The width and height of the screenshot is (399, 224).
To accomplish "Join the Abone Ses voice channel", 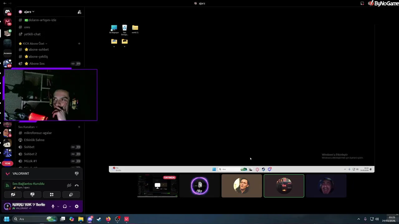I will (49, 63).
